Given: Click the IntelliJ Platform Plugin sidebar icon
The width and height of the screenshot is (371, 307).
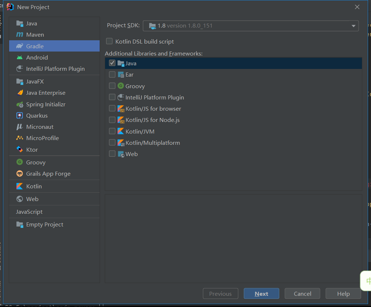Looking at the screenshot, I should (20, 69).
